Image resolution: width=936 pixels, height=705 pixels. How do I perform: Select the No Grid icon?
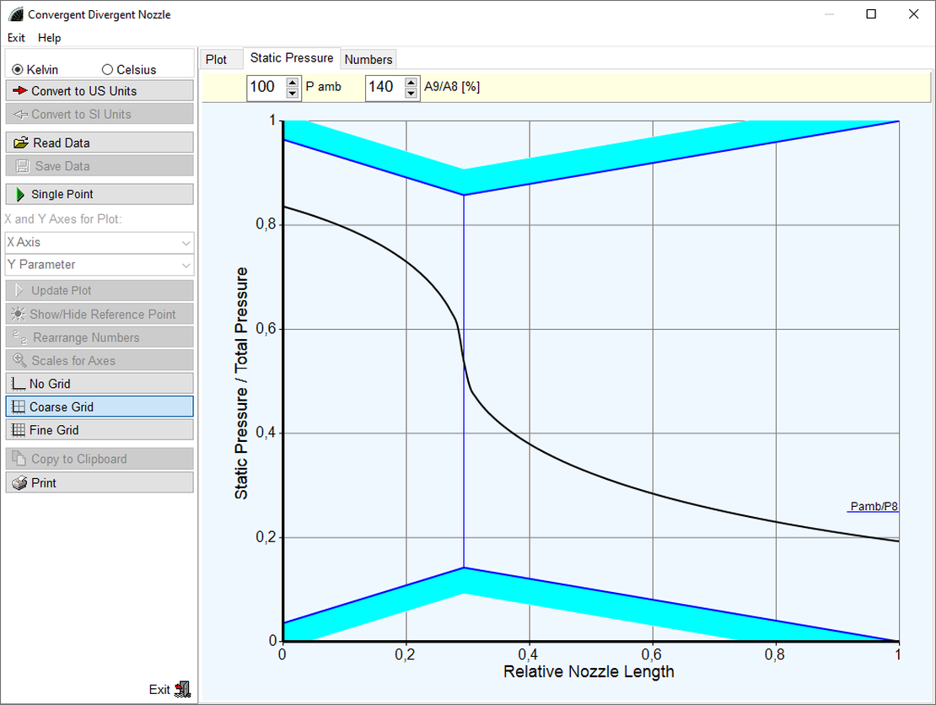[x=17, y=384]
